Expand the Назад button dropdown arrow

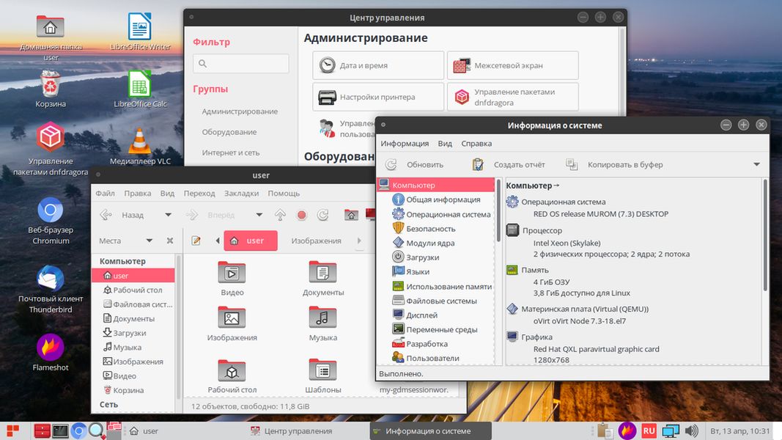[167, 215]
